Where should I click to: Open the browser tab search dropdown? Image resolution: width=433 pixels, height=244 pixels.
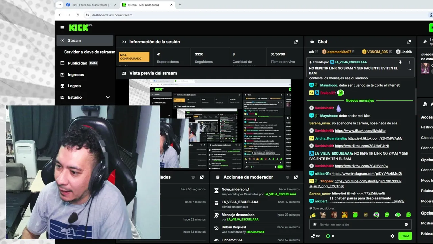click(x=60, y=5)
